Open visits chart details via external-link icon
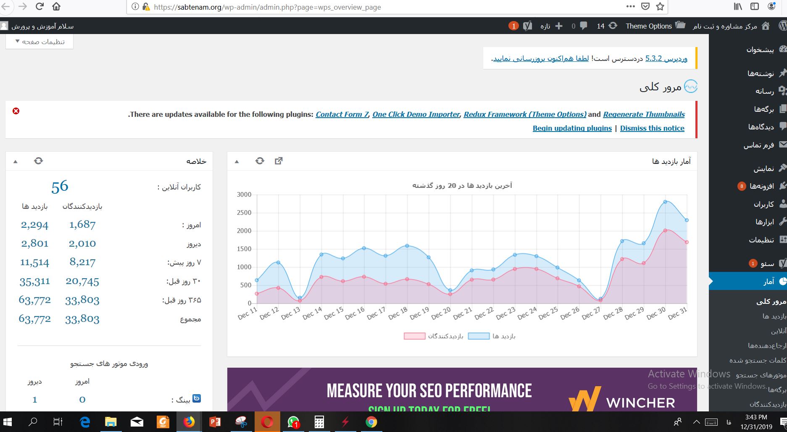Screen dimensions: 787x432 pyautogui.click(x=279, y=161)
